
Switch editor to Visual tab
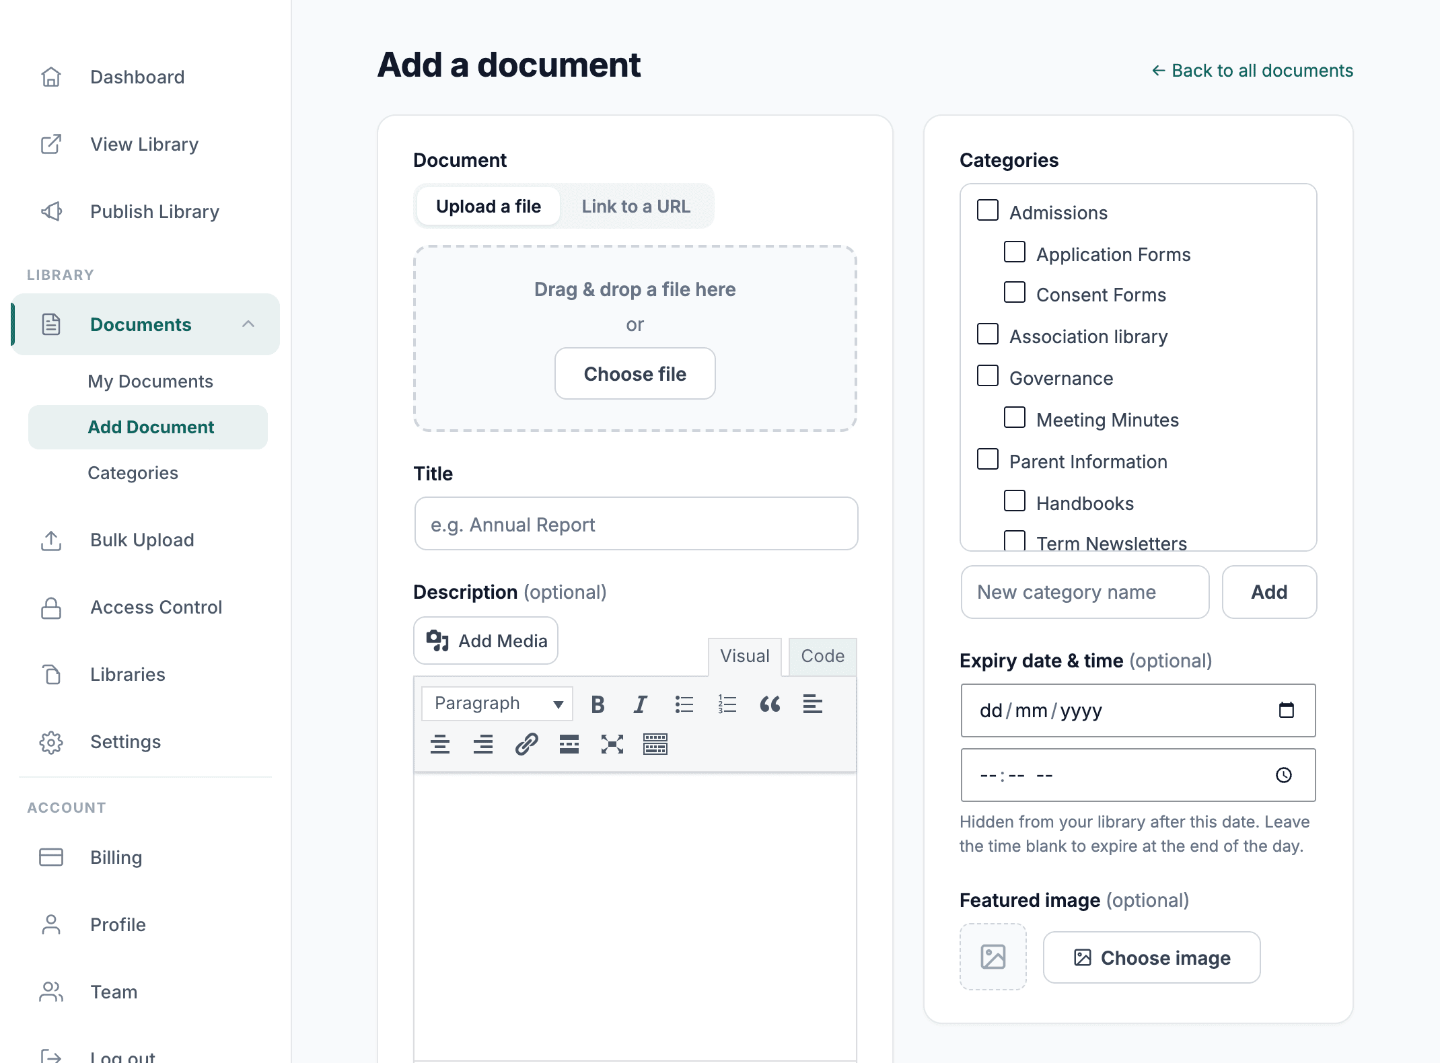tap(745, 657)
